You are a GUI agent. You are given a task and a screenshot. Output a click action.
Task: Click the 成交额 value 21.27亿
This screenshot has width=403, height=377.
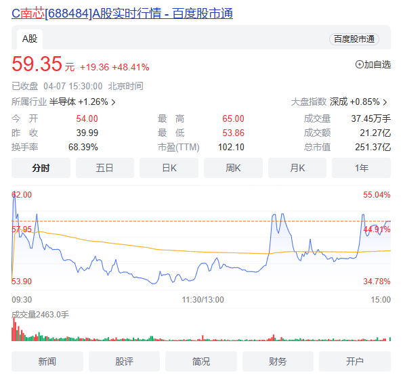pyautogui.click(x=375, y=133)
